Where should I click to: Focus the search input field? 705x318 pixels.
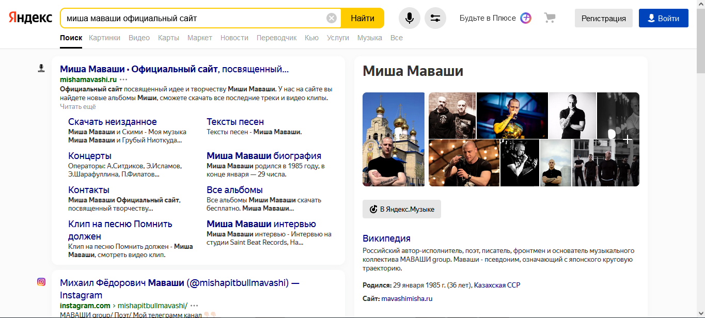point(194,18)
